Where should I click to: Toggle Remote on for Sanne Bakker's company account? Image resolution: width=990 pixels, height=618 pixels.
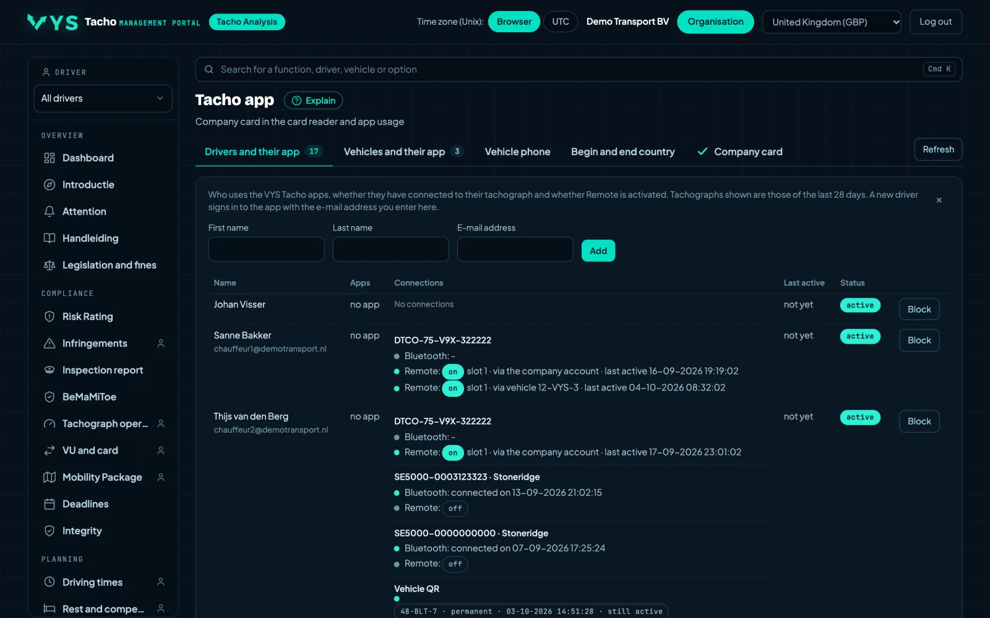coord(453,372)
